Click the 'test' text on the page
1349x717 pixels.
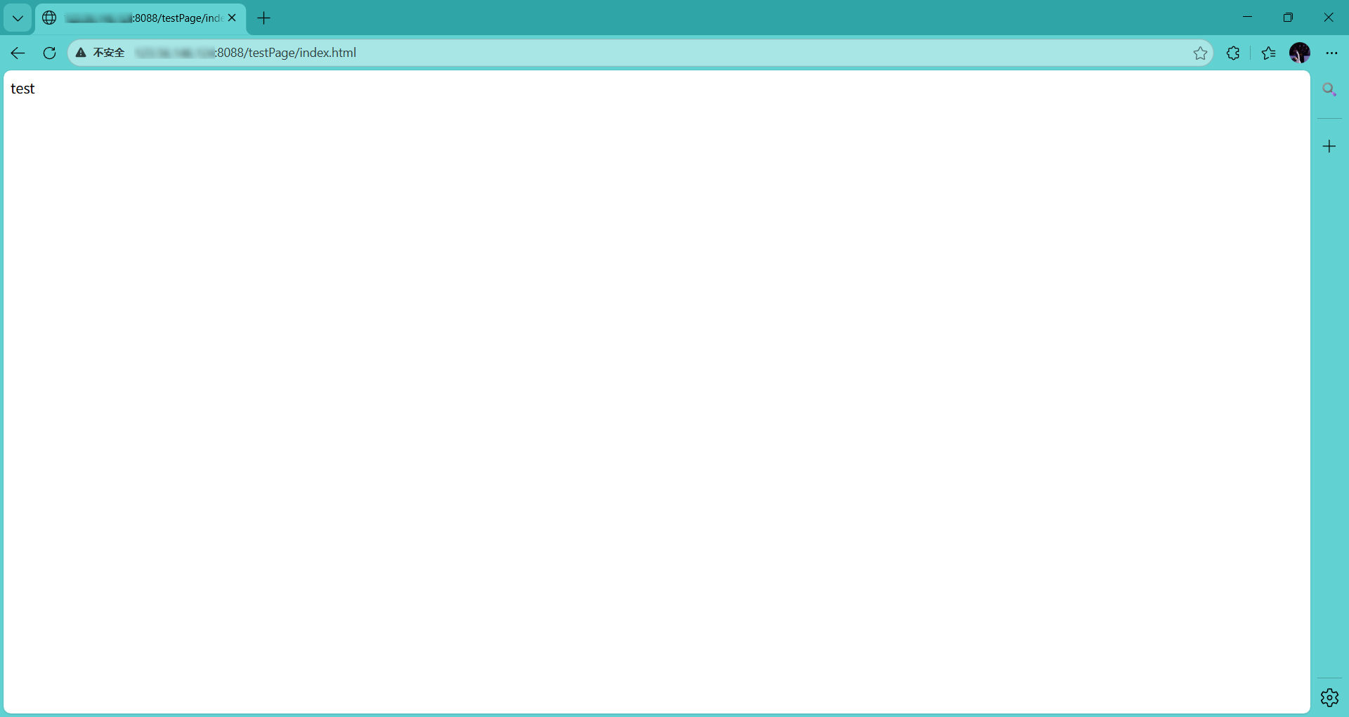(x=22, y=89)
